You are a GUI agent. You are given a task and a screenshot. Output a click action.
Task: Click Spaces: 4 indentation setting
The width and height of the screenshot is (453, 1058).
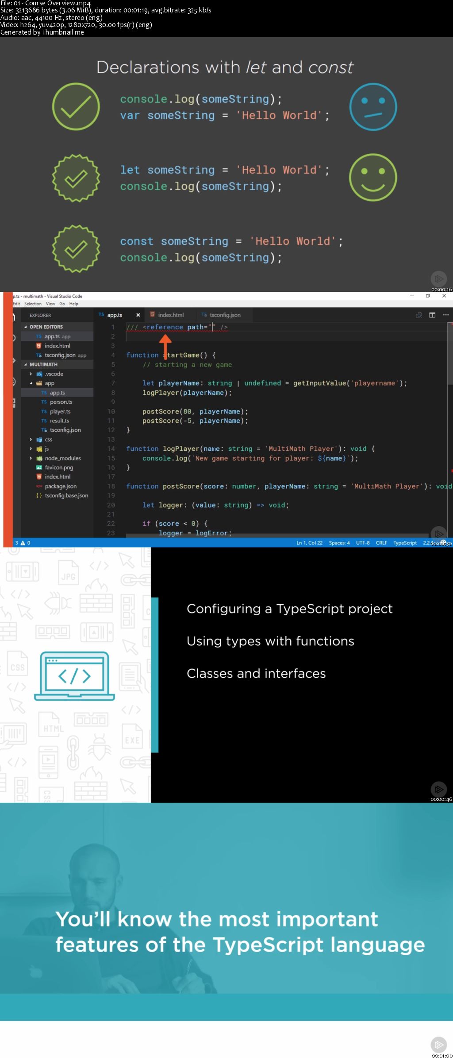coord(339,543)
